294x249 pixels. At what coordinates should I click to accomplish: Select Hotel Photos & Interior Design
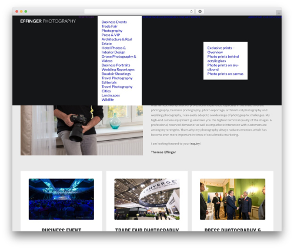113,50
